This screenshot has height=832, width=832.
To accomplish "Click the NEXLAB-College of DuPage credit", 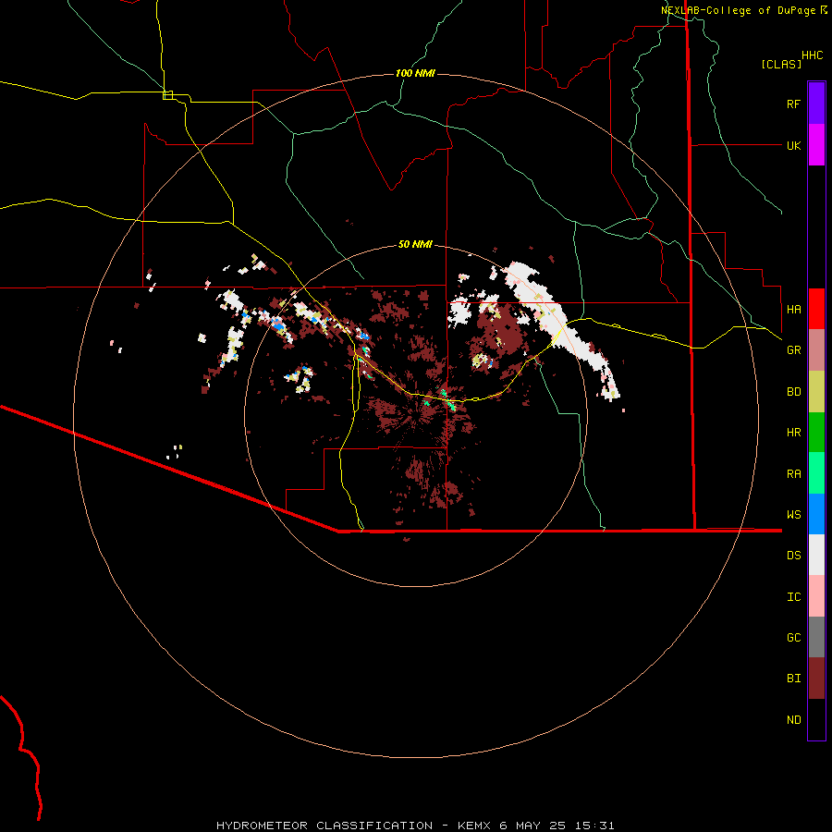I will pyautogui.click(x=738, y=10).
